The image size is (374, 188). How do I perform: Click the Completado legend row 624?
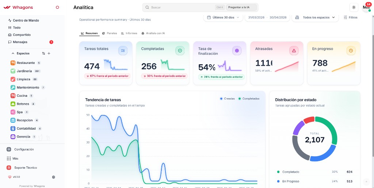click(x=314, y=172)
